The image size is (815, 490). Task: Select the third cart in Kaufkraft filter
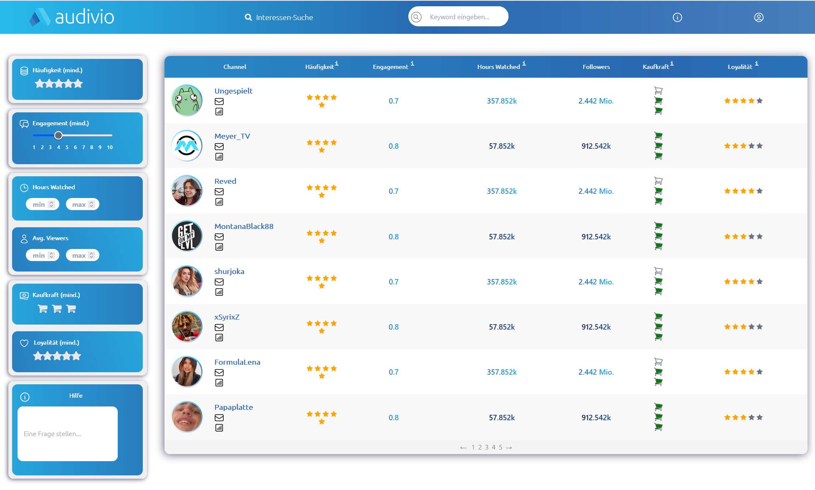click(71, 309)
